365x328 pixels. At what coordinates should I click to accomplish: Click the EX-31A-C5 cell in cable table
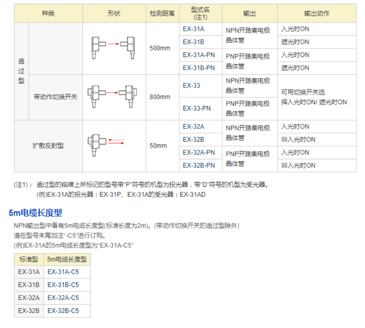click(x=63, y=272)
